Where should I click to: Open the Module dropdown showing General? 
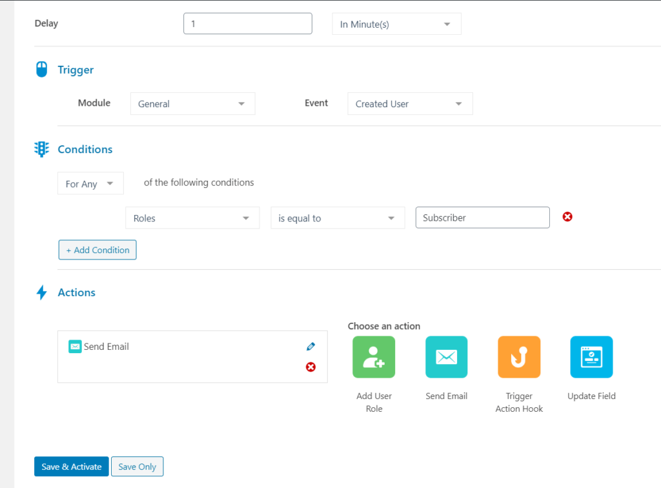point(192,104)
